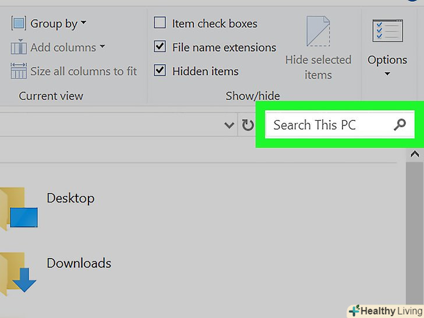The width and height of the screenshot is (424, 318).
Task: Click Size all columns to fit icon
Action: (x=19, y=71)
